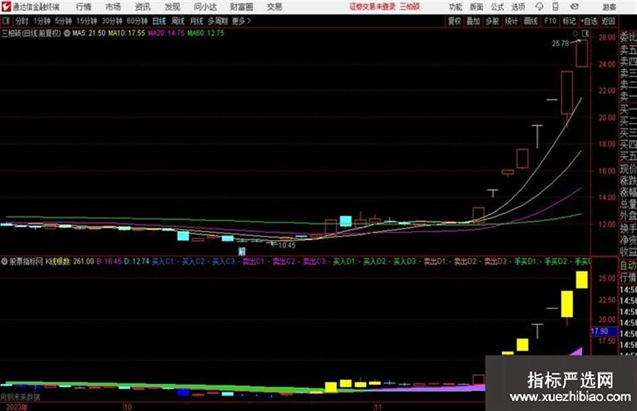Click the 10.45 low price label

point(286,246)
